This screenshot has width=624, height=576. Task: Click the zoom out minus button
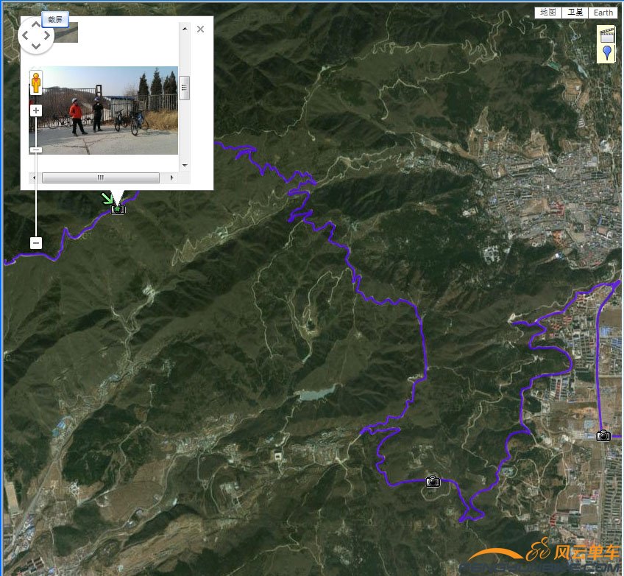click(36, 242)
